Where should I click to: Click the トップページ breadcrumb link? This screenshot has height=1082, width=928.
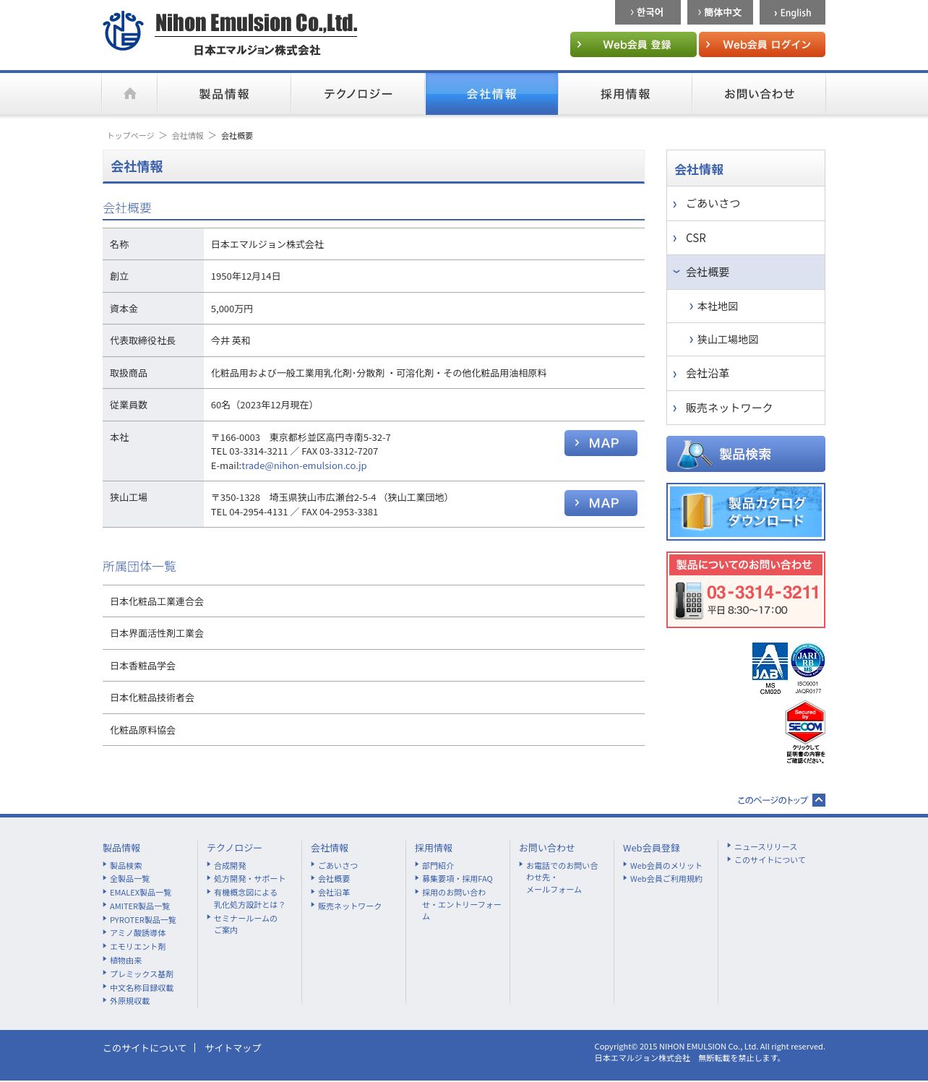[131, 136]
